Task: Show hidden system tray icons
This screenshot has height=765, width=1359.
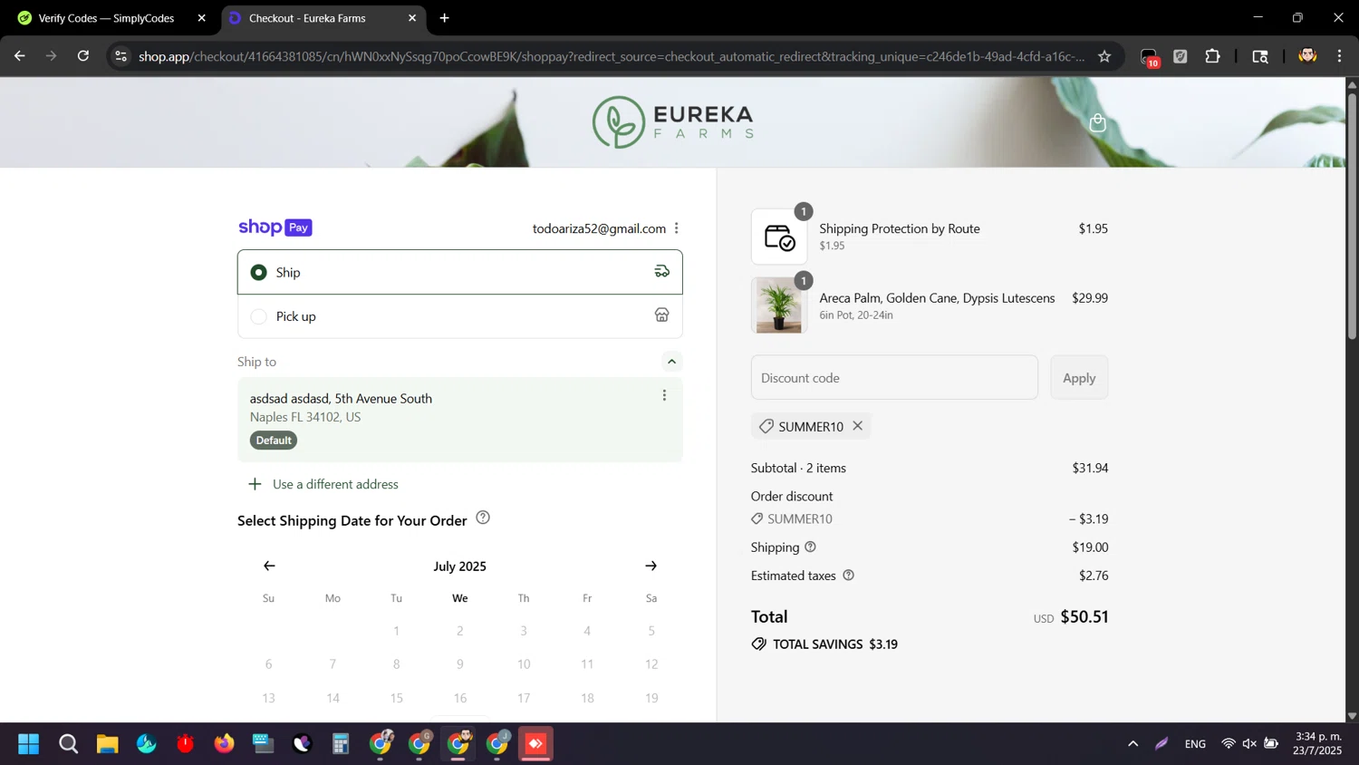Action: tap(1132, 744)
